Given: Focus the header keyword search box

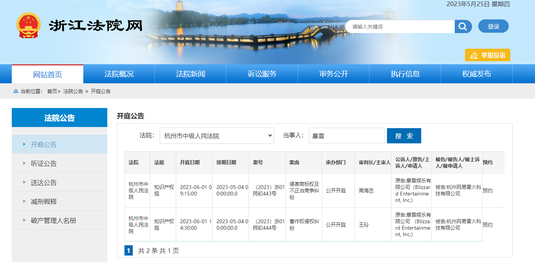Looking at the screenshot, I should (400, 27).
